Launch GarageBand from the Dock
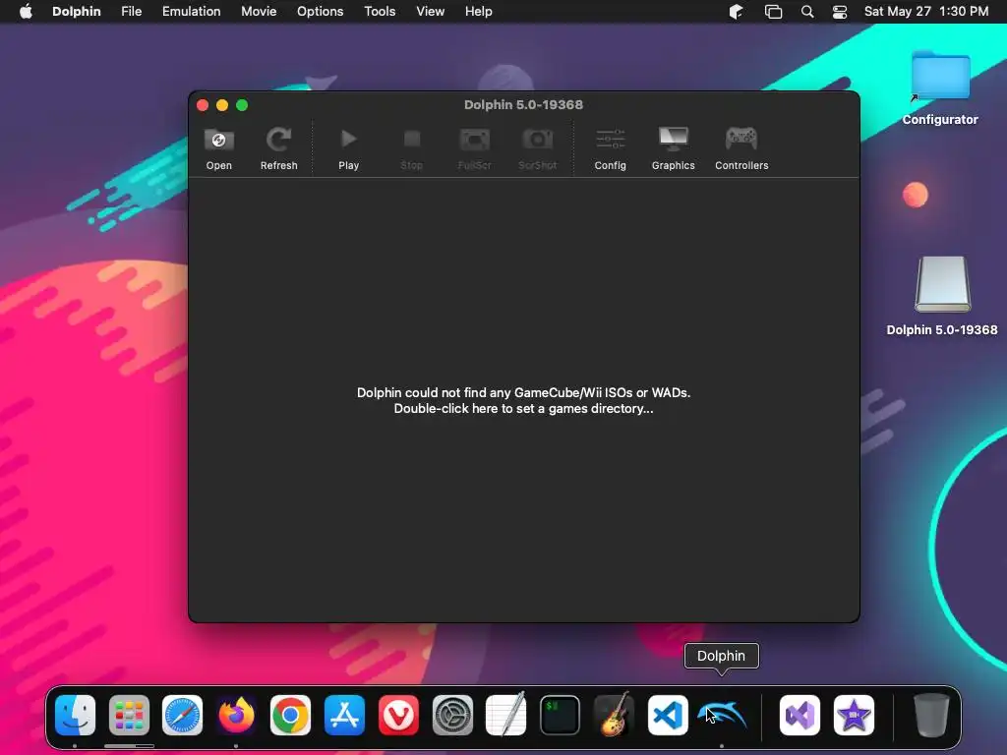1007x755 pixels. pyautogui.click(x=614, y=715)
